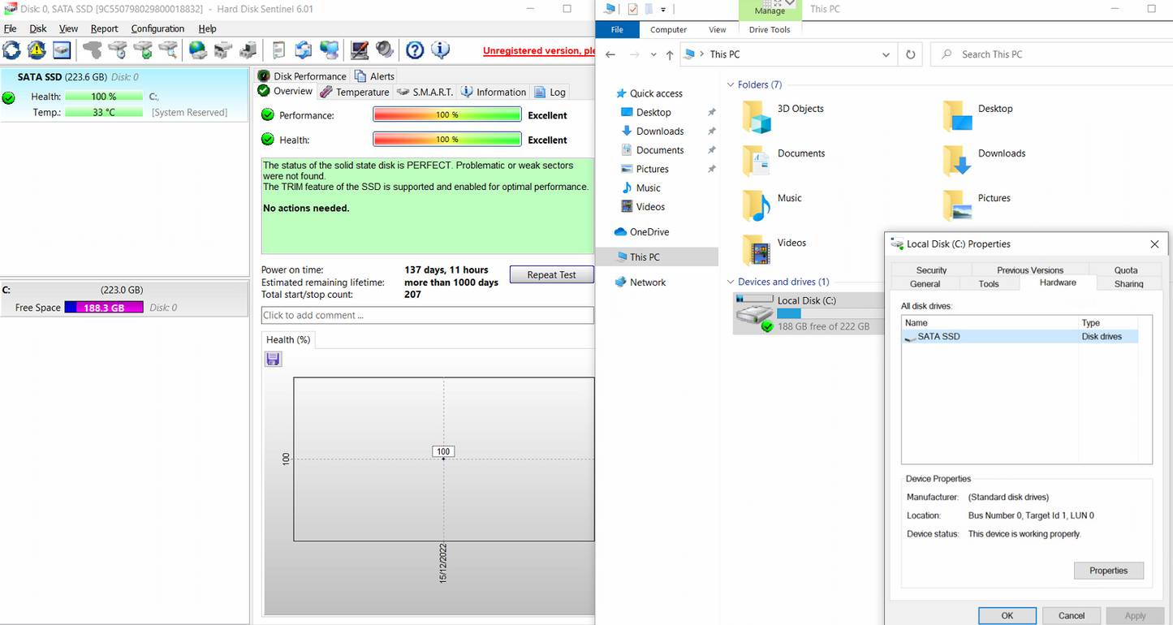This screenshot has height=625, width=1173.
Task: Switch to the Log tab
Action: pyautogui.click(x=550, y=92)
